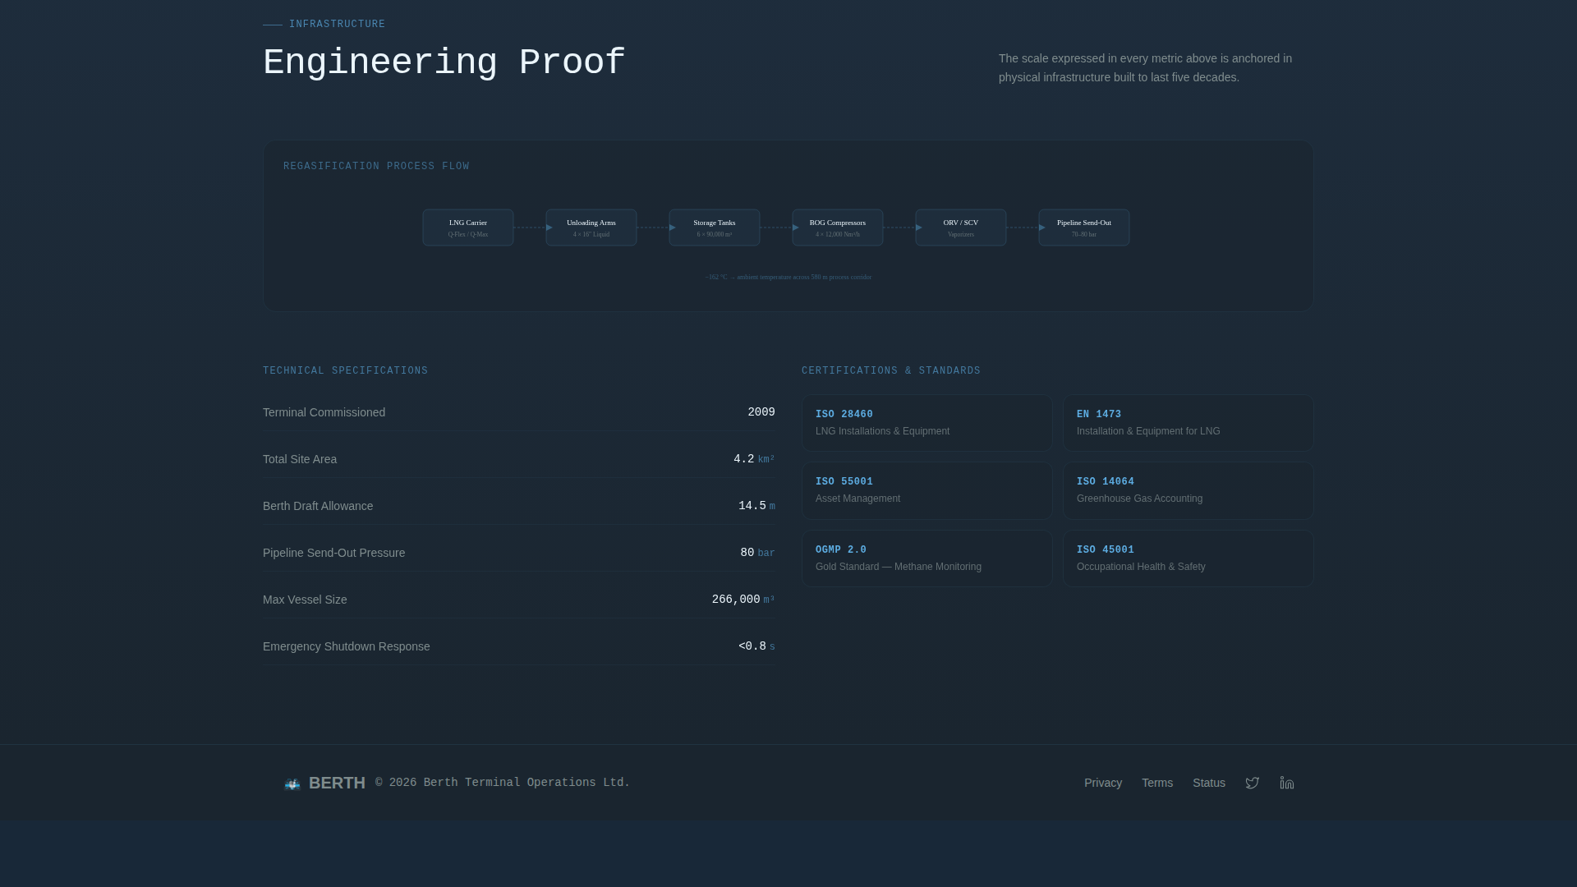Click the Engineering Proof heading
1577x887 pixels.
[x=444, y=63]
